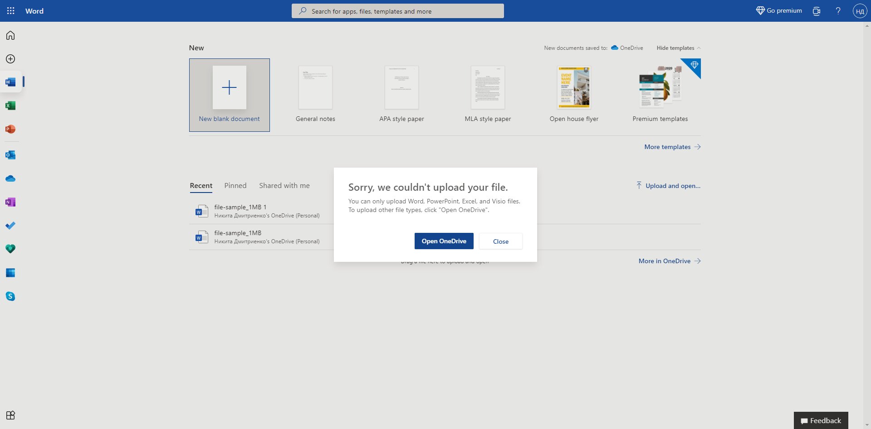Switch to the Recent tab

click(201, 186)
